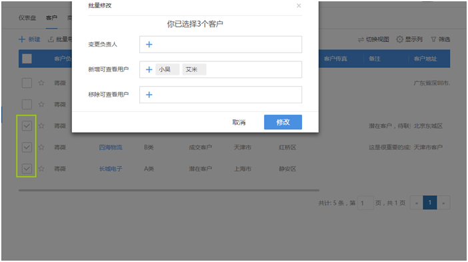Check the unchecked checkbox just above 北京东城区 row
This screenshot has height=262, width=468.
coord(27,105)
